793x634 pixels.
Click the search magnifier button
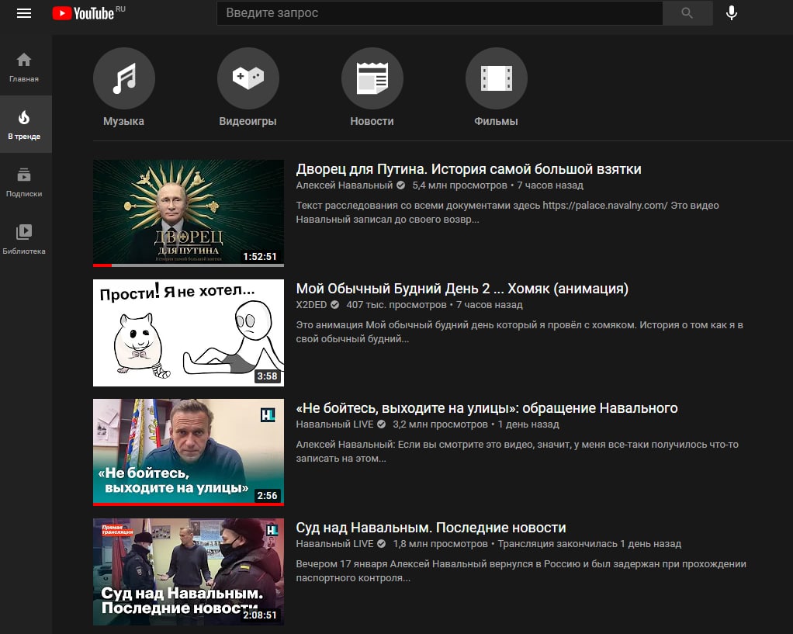pos(687,13)
